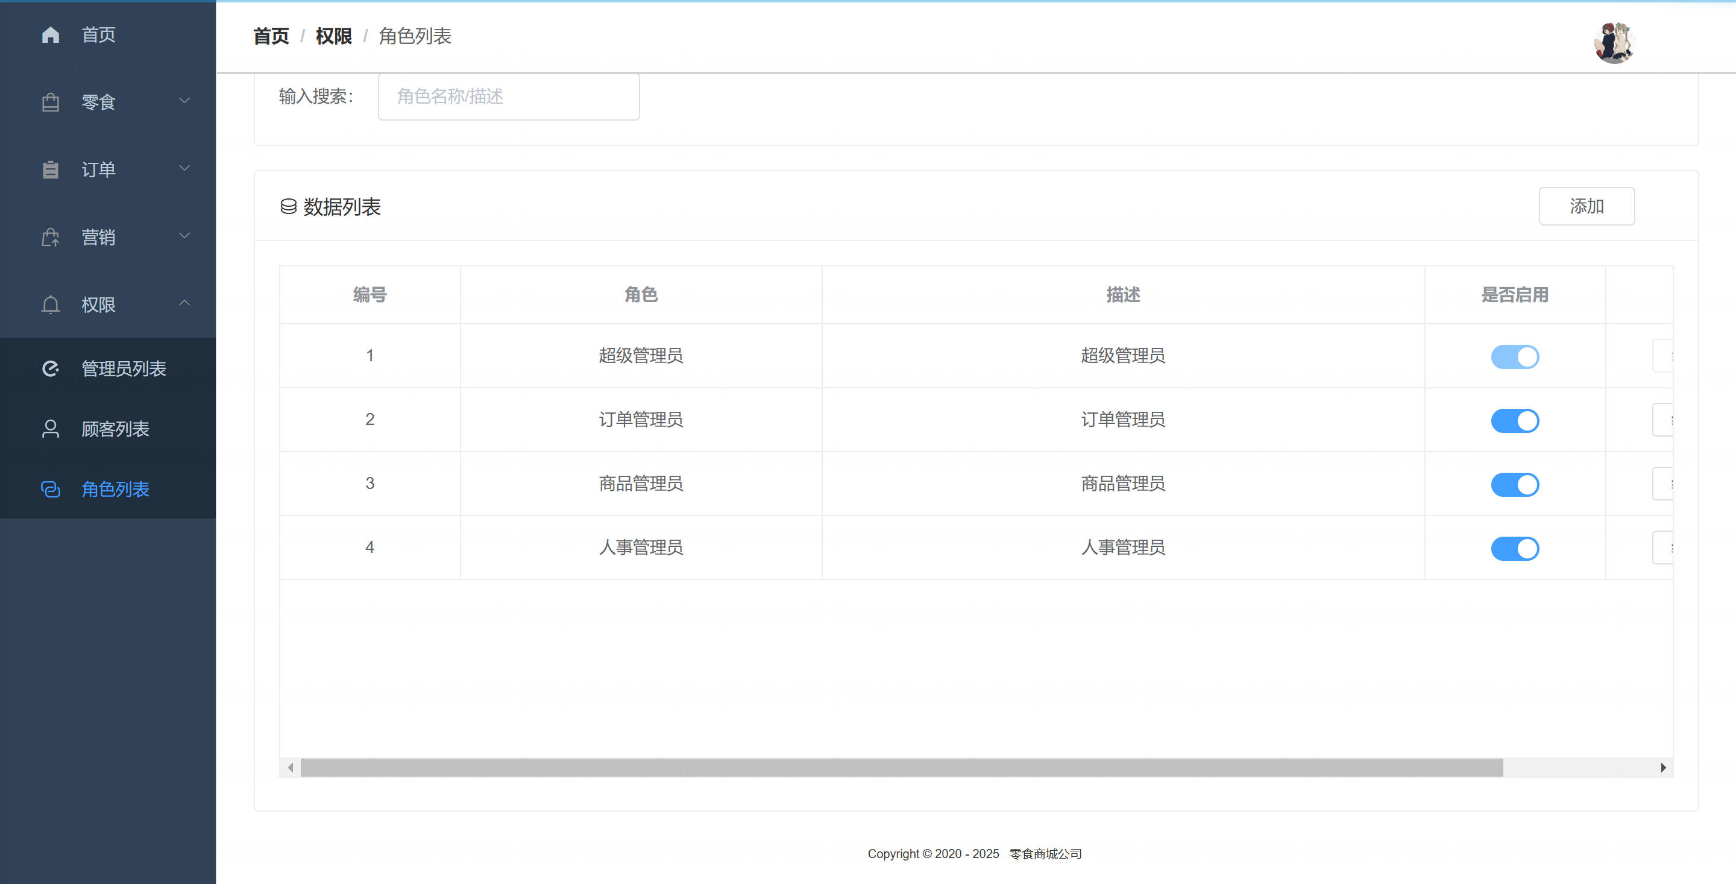Click the home icon in sidebar
Screen dimensions: 1736x884
pos(51,35)
